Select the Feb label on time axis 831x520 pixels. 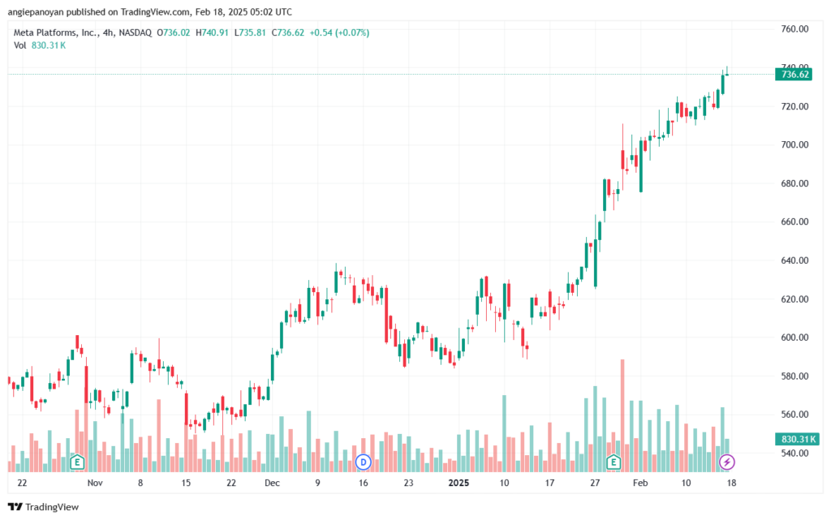coord(640,483)
